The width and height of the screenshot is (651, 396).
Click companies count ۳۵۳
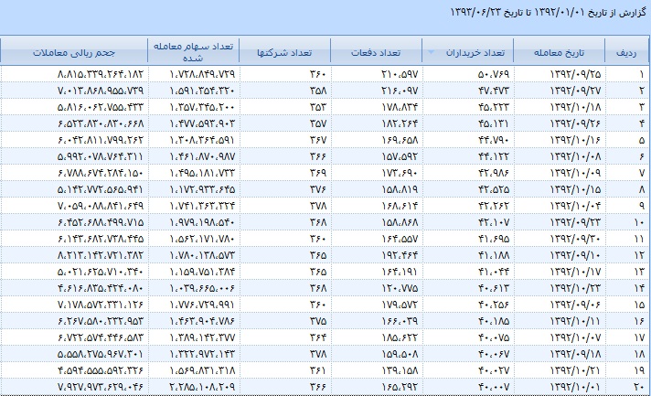point(318,107)
